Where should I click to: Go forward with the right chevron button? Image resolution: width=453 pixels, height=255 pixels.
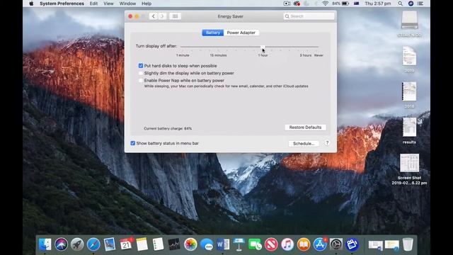tap(162, 16)
